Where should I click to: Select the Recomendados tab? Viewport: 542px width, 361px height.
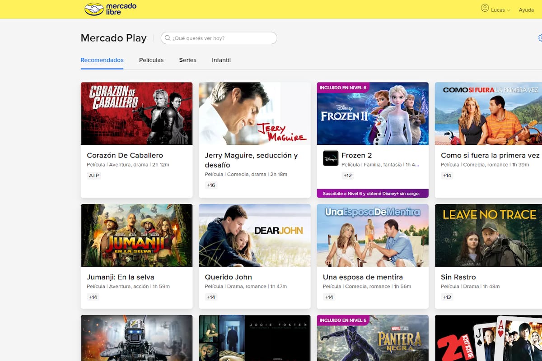click(x=102, y=60)
